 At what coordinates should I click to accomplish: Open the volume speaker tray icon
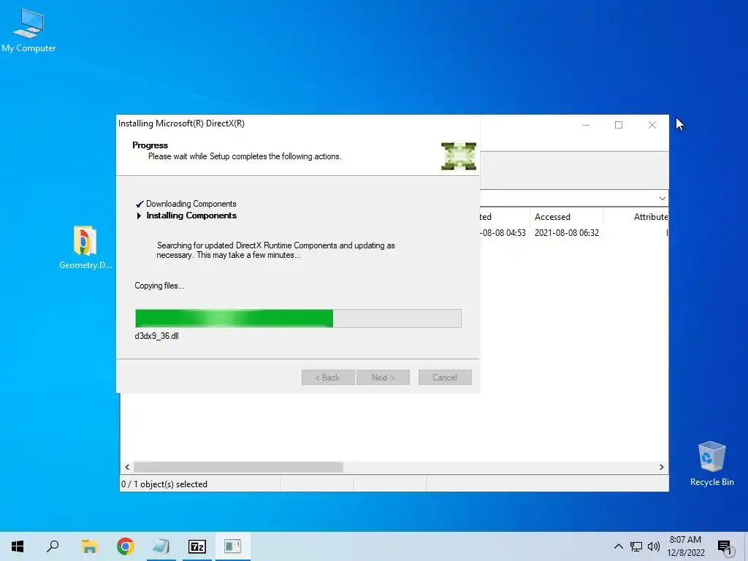tap(654, 546)
